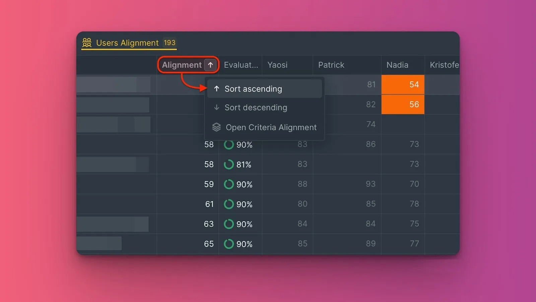The height and width of the screenshot is (302, 536).
Task: Open the Nadia column header
Action: (x=397, y=65)
